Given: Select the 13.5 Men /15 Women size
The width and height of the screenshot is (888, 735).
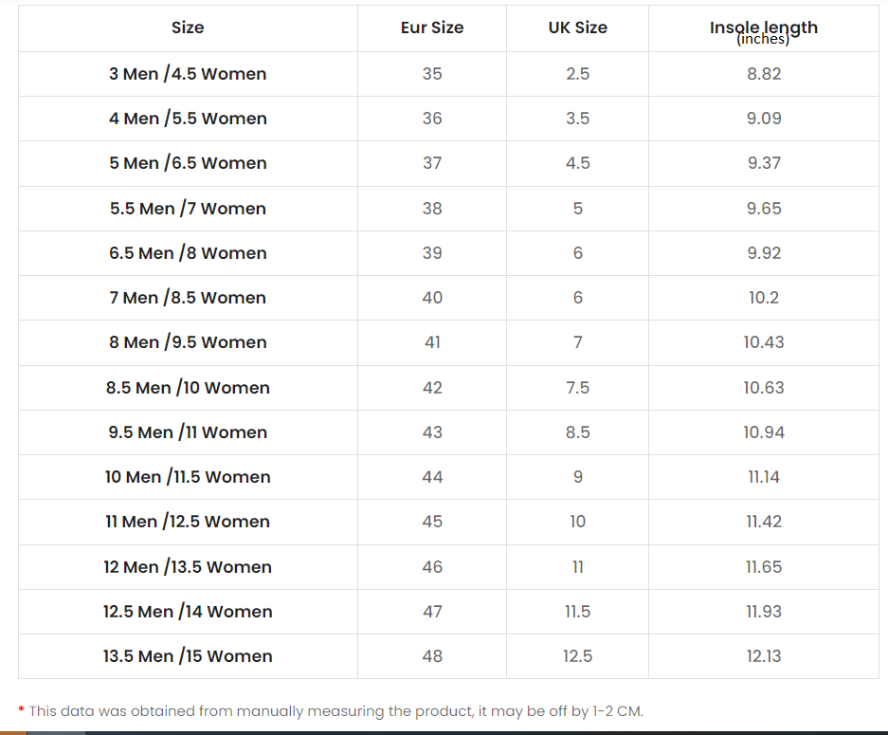Looking at the screenshot, I should tap(188, 656).
